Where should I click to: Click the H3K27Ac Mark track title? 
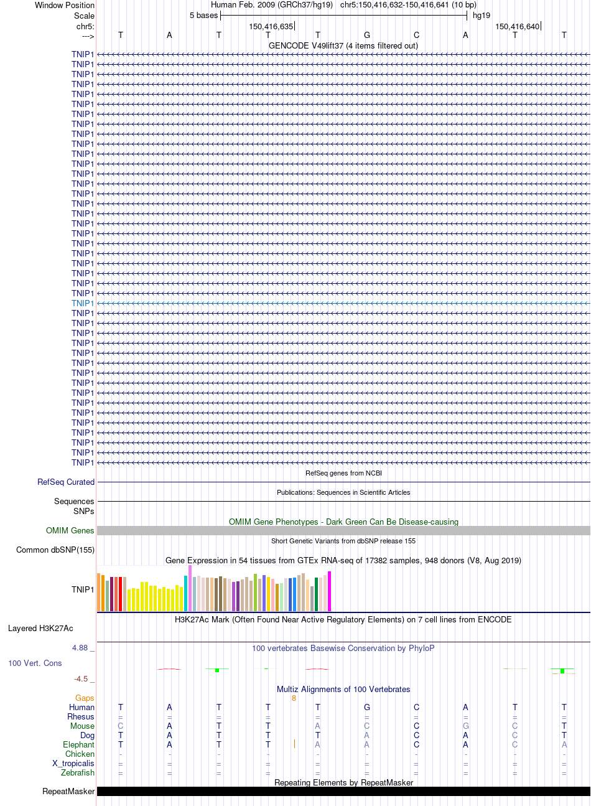(343, 619)
